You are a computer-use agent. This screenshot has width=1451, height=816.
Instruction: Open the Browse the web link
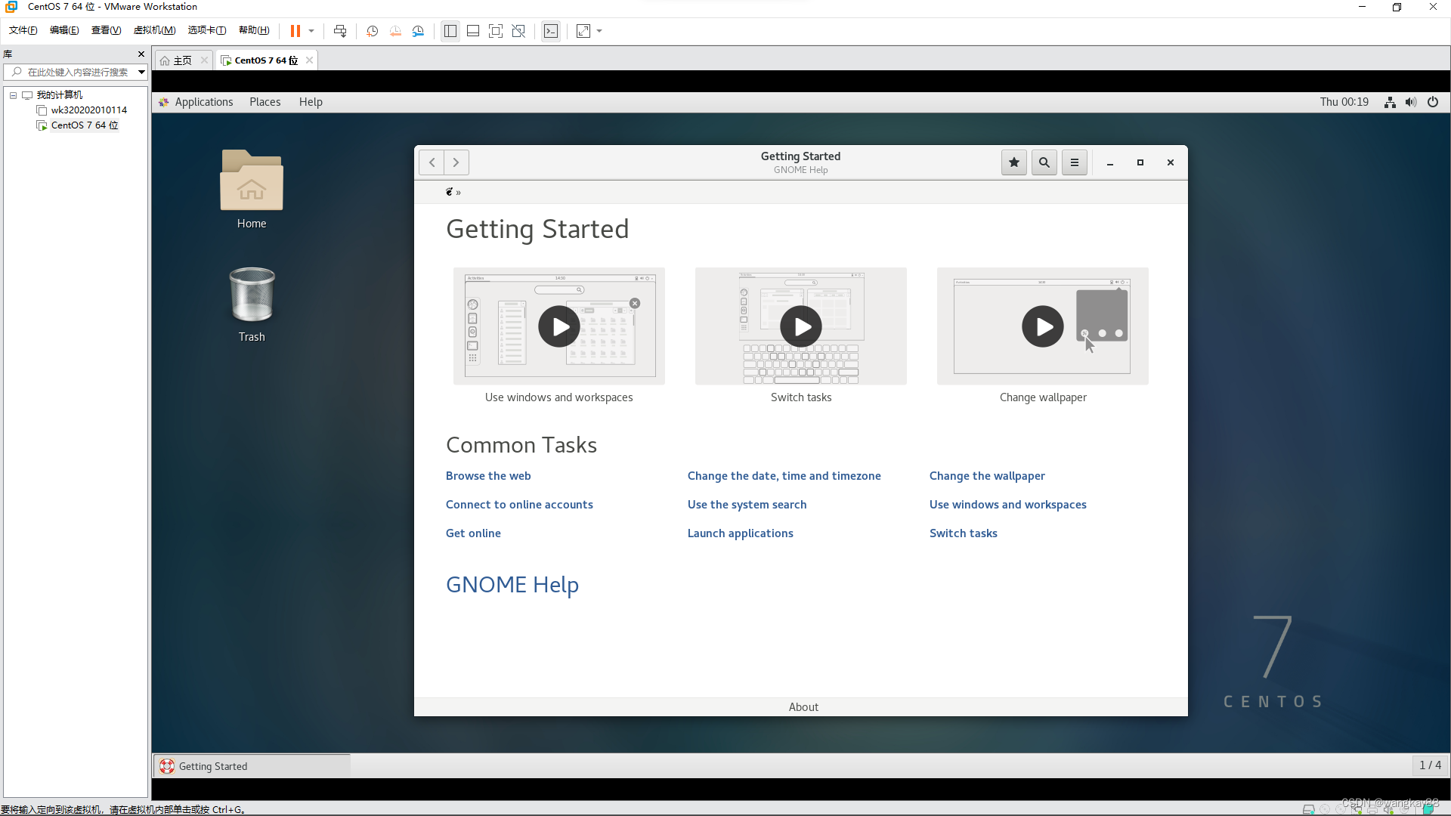tap(488, 476)
